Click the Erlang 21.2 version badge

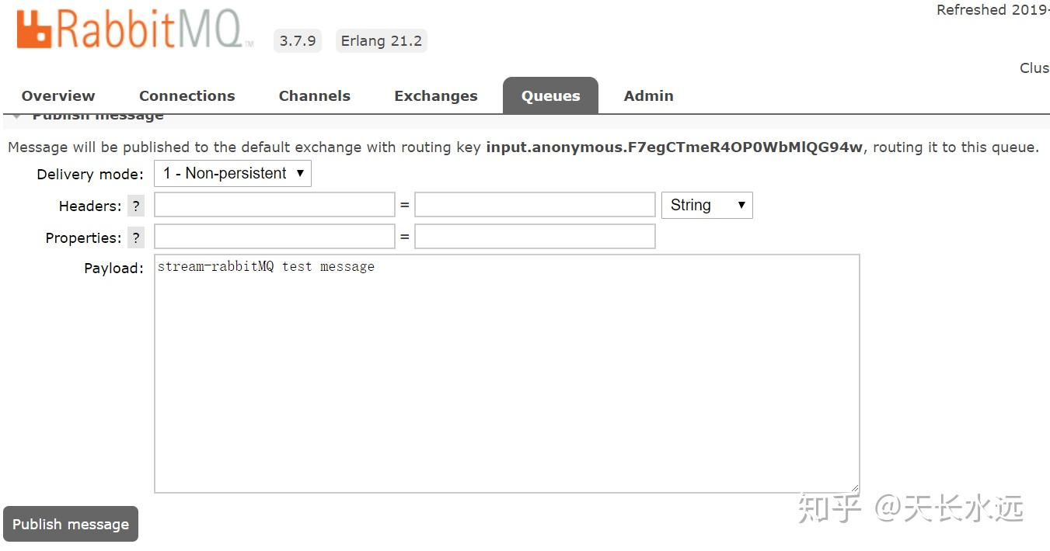tap(381, 40)
